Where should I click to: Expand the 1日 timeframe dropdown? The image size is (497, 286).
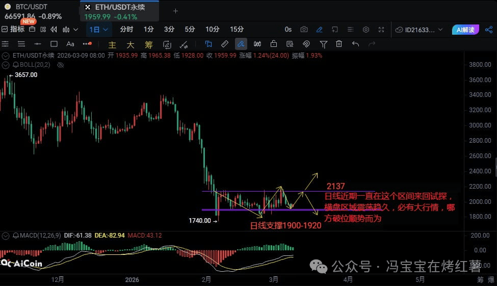pos(98,30)
